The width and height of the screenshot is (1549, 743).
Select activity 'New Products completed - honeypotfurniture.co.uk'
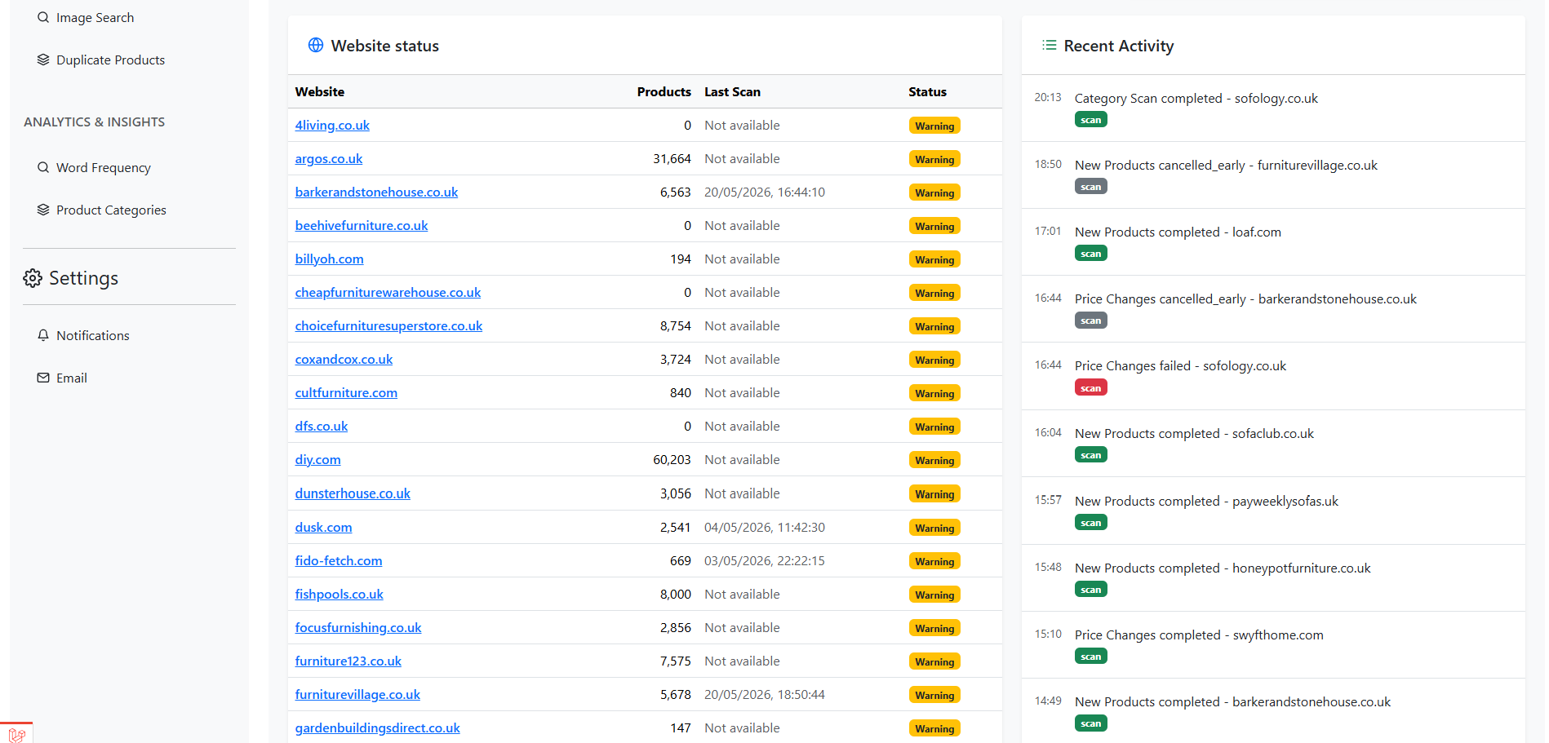point(1223,568)
